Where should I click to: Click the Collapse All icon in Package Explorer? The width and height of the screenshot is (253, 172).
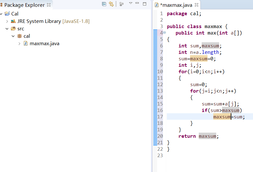104,4
